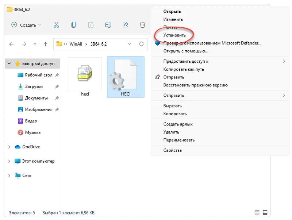Open Загрузки in sidebar
This screenshot has height=220, width=292.
tap(34, 86)
